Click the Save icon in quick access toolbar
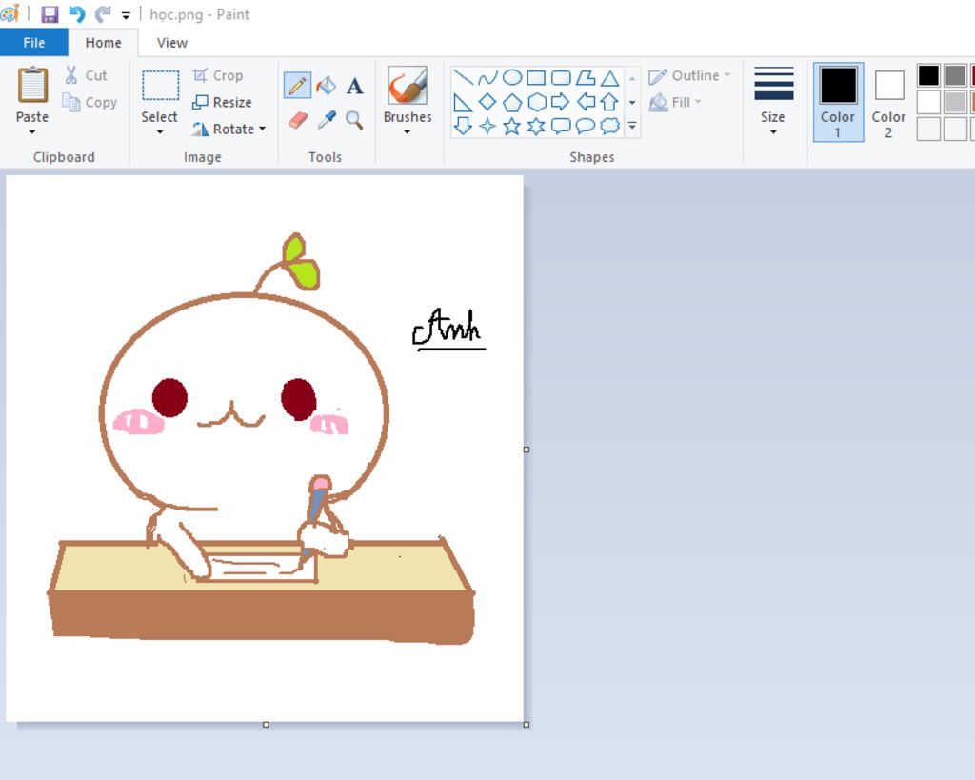Screen dimensions: 975x780 click(x=50, y=13)
